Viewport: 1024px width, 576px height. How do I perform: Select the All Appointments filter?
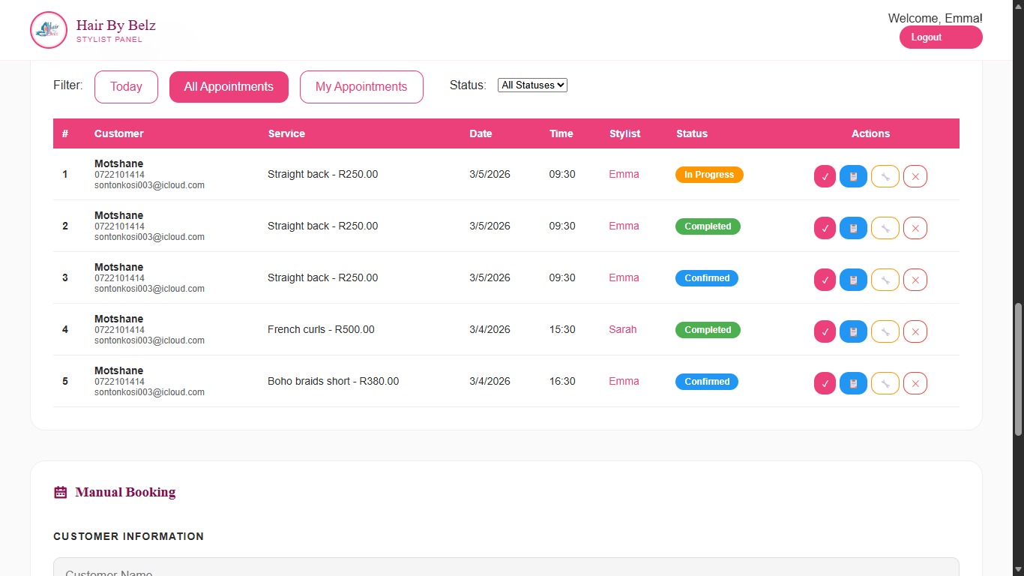click(229, 86)
